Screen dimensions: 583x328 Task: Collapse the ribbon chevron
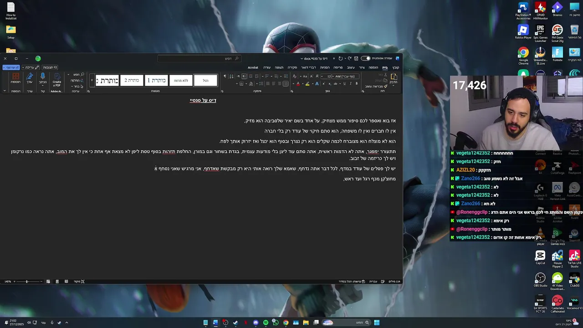click(x=5, y=91)
